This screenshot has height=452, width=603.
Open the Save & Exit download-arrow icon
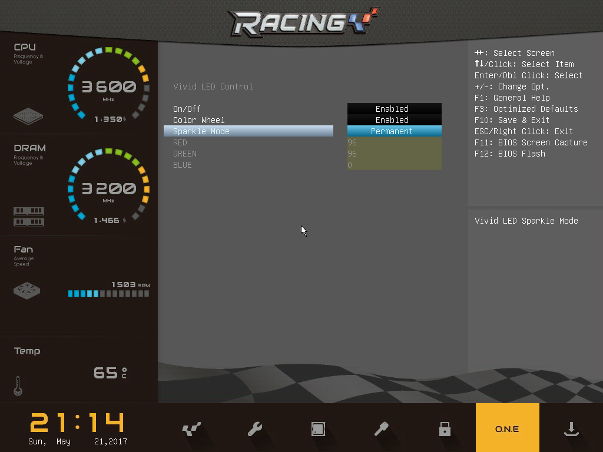pyautogui.click(x=571, y=429)
